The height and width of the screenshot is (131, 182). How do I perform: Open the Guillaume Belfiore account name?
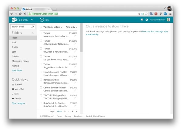[158, 20]
